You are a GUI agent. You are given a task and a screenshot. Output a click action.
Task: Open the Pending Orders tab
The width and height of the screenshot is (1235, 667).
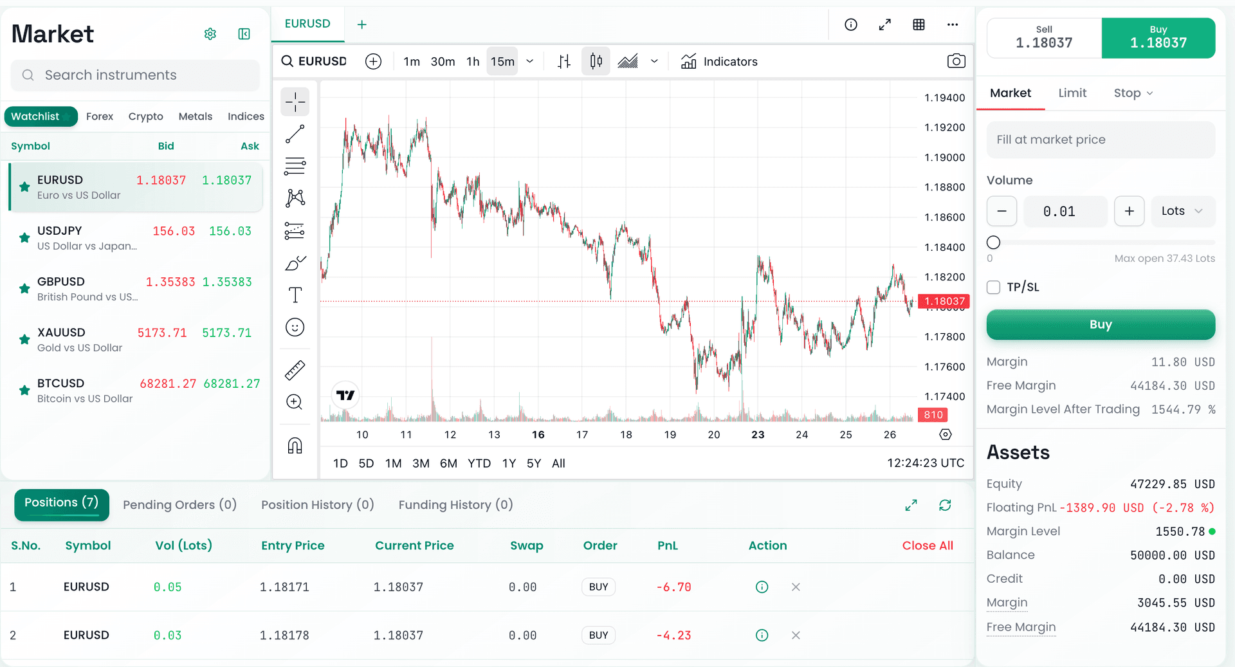click(x=180, y=505)
